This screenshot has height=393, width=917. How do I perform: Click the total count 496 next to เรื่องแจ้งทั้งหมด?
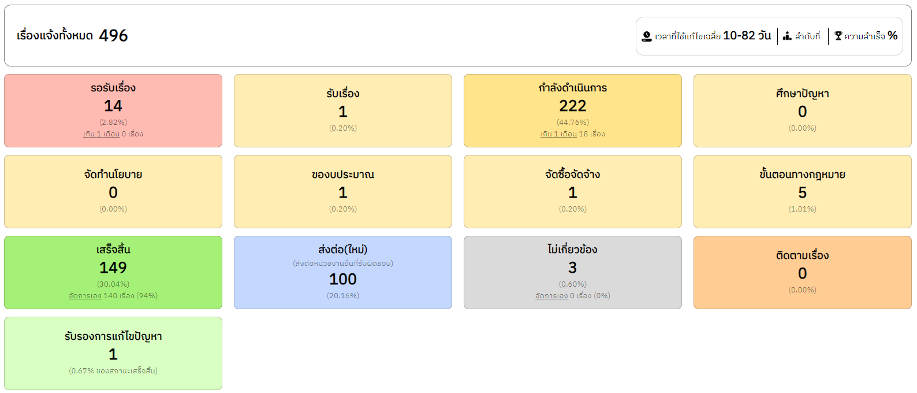pyautogui.click(x=113, y=36)
